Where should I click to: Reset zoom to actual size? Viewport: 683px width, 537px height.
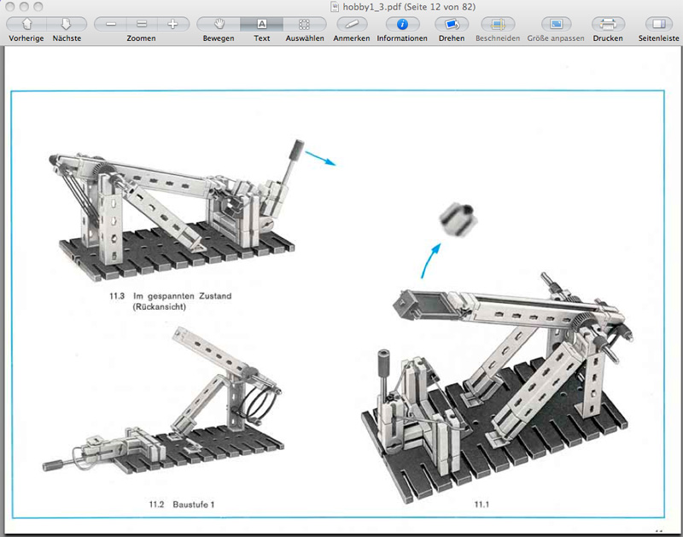[142, 24]
